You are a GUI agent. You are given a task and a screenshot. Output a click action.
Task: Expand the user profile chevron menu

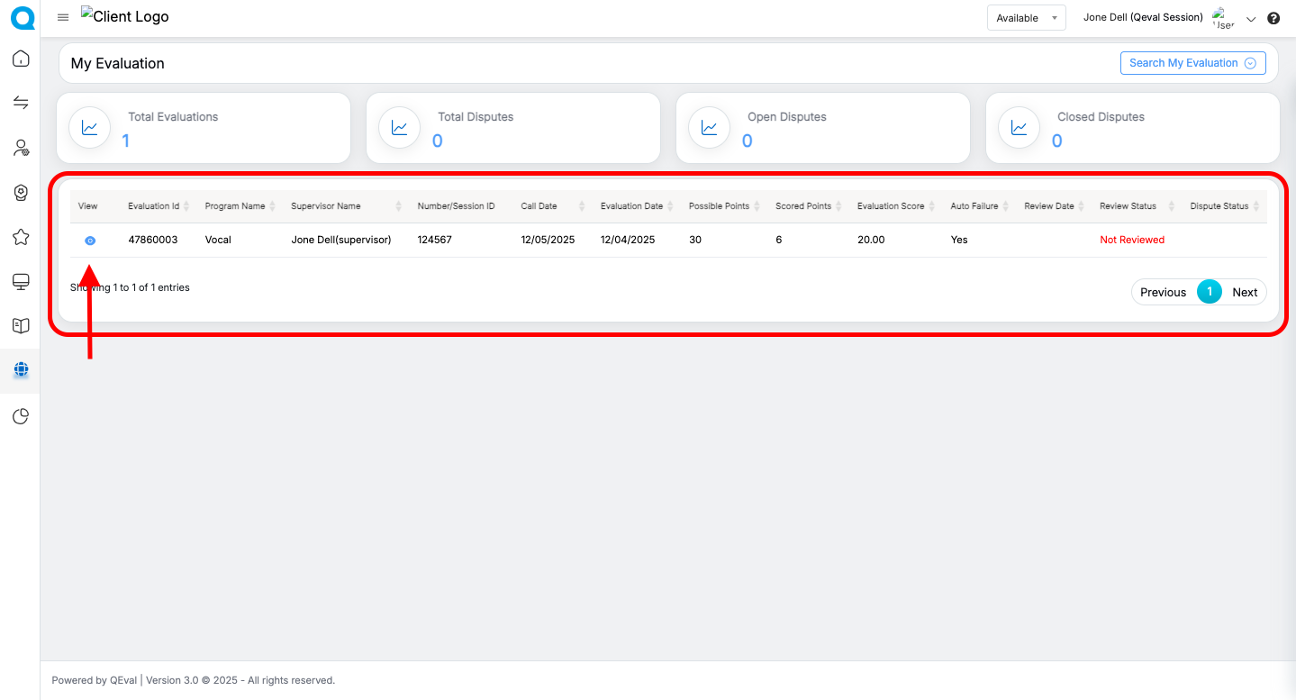pos(1250,19)
